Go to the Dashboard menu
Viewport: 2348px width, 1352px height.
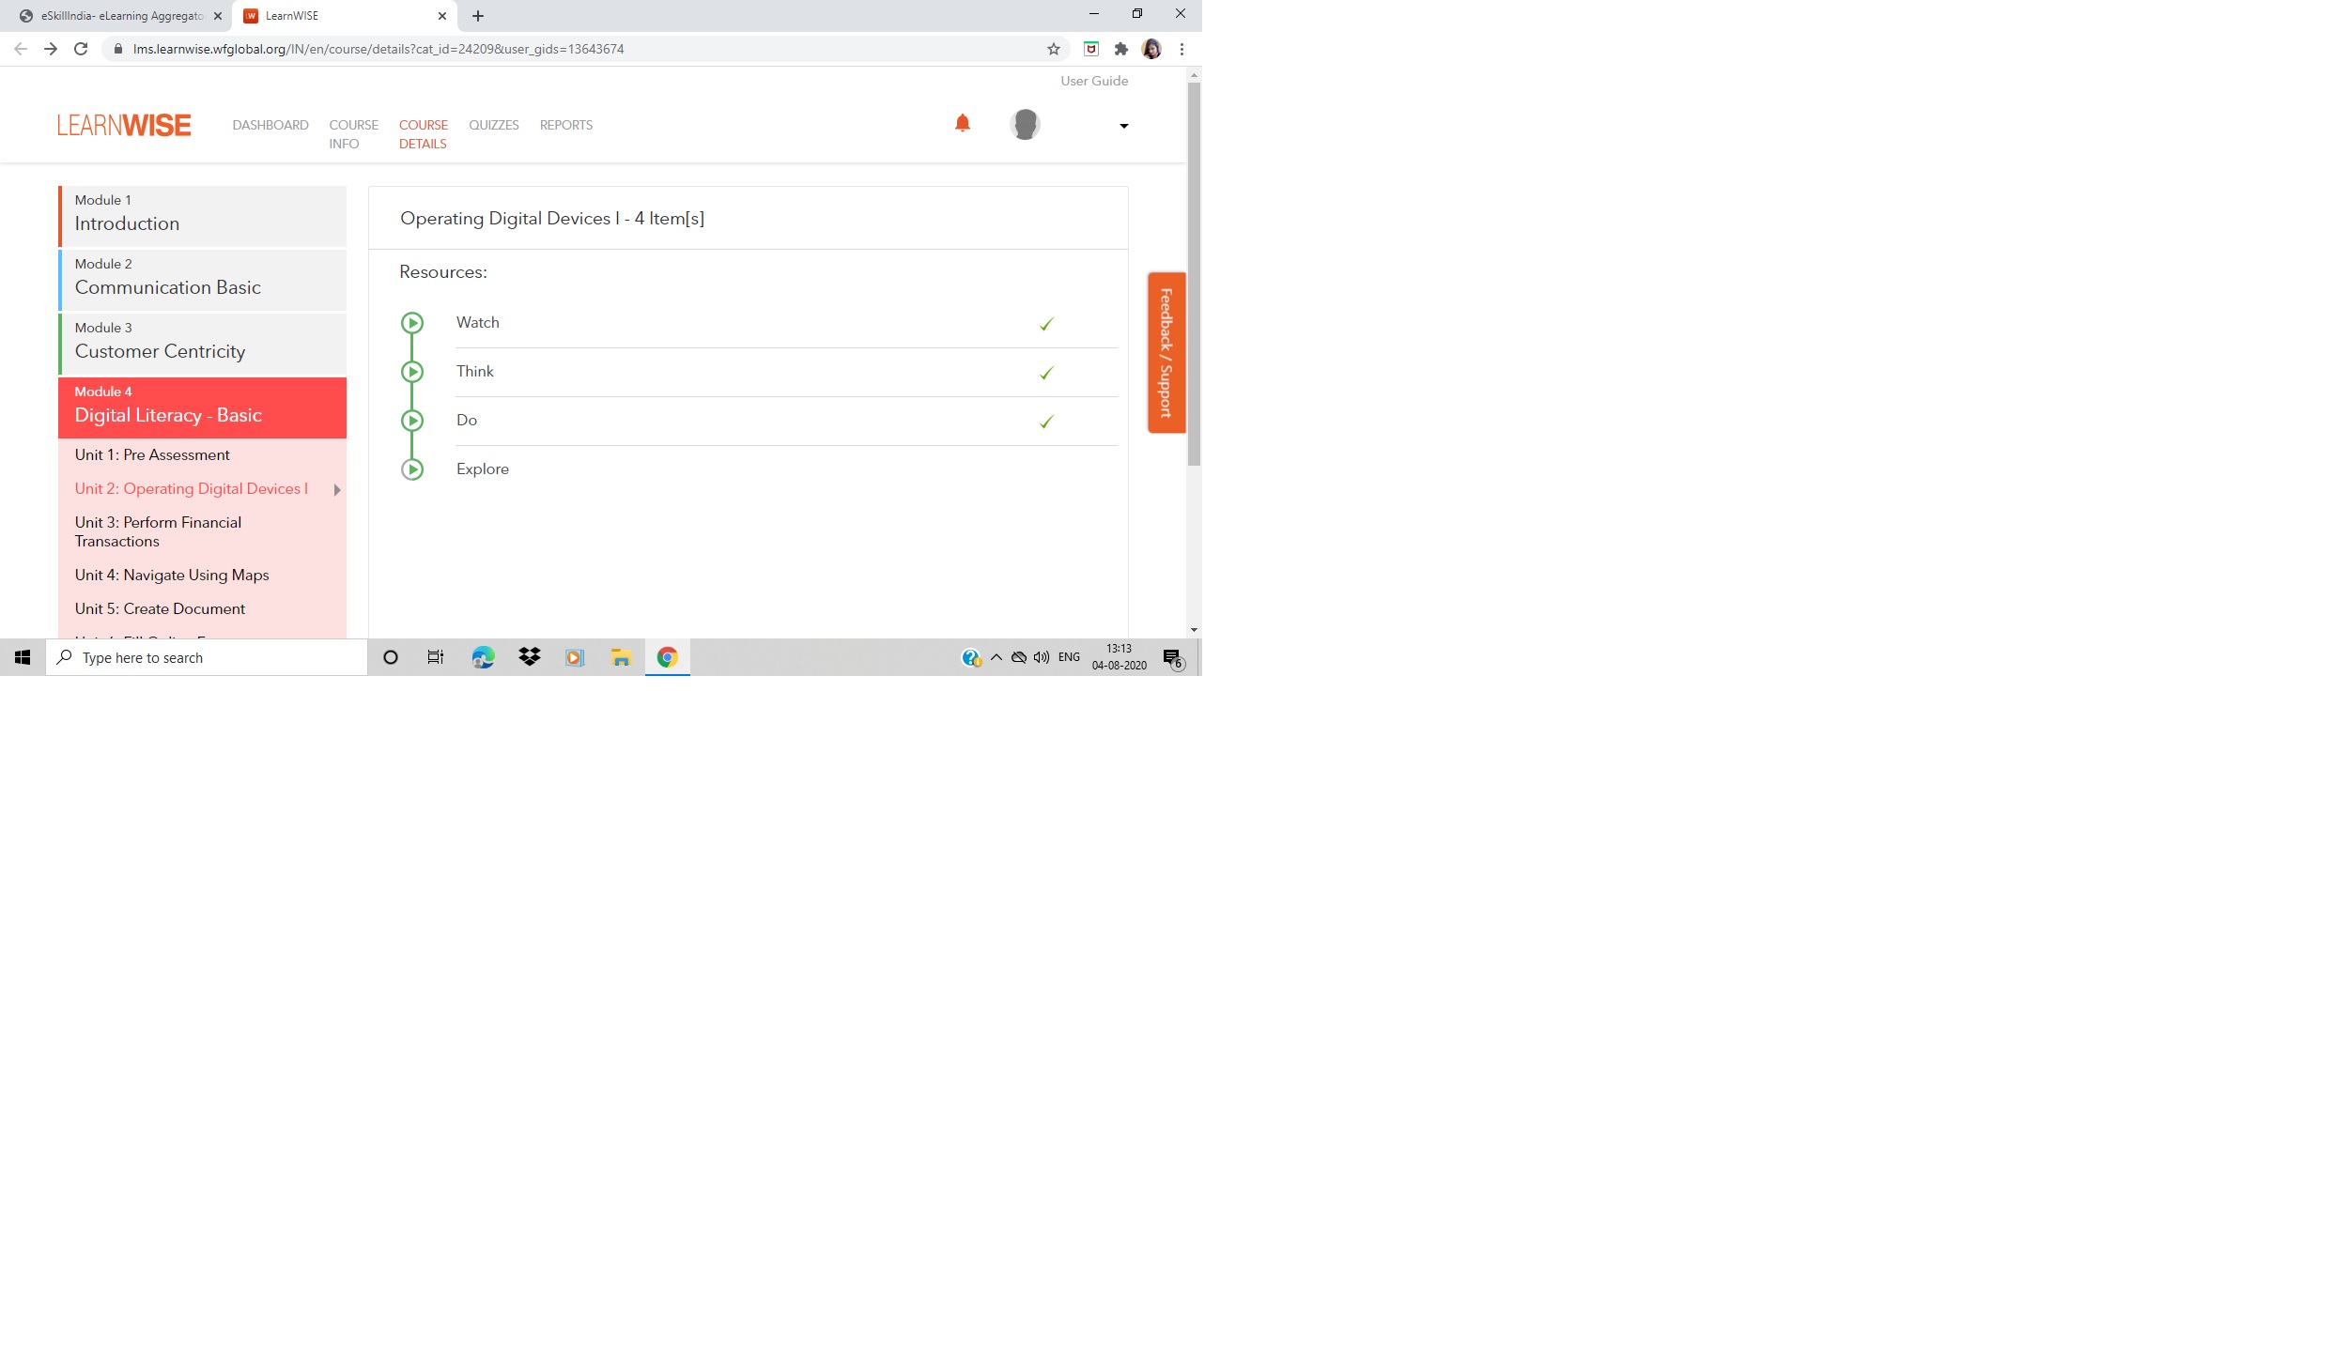[x=270, y=125]
